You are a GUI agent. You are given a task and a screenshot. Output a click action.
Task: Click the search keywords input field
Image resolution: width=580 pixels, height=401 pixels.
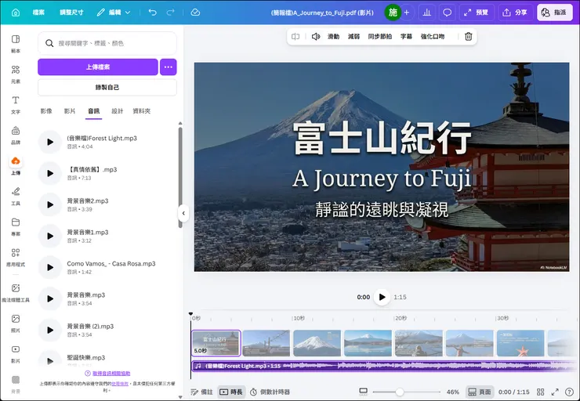click(x=107, y=43)
